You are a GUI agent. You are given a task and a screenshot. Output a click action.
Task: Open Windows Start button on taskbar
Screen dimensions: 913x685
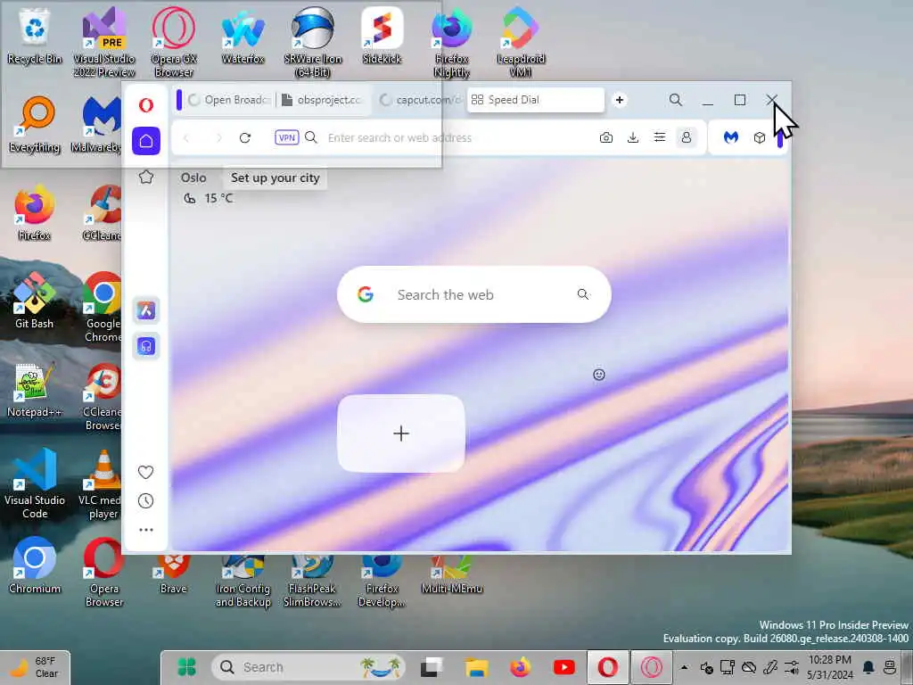187,667
